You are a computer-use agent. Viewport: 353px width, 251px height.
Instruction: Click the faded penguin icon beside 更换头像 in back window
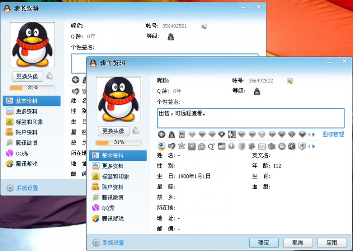click(49, 76)
